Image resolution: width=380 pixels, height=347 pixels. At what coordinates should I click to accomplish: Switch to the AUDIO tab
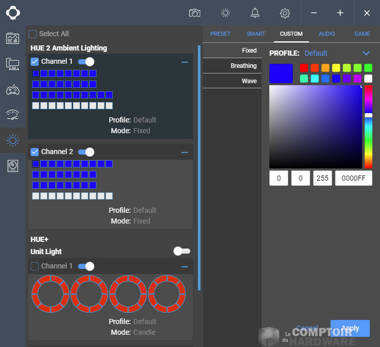(327, 34)
